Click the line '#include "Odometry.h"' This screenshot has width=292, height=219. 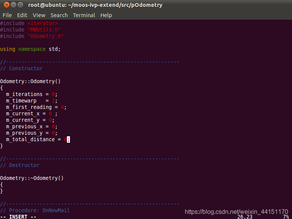click(x=32, y=36)
